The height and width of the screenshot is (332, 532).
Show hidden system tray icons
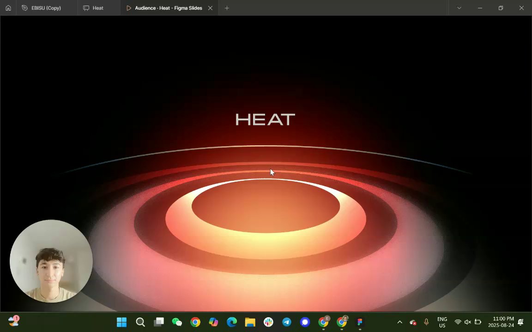click(399, 322)
